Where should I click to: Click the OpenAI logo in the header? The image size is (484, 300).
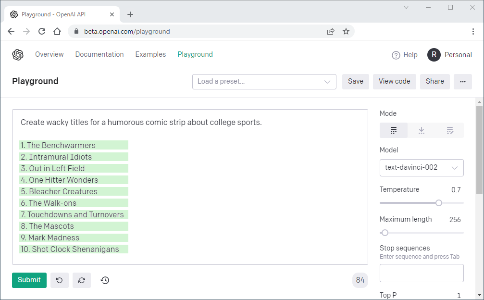(18, 55)
